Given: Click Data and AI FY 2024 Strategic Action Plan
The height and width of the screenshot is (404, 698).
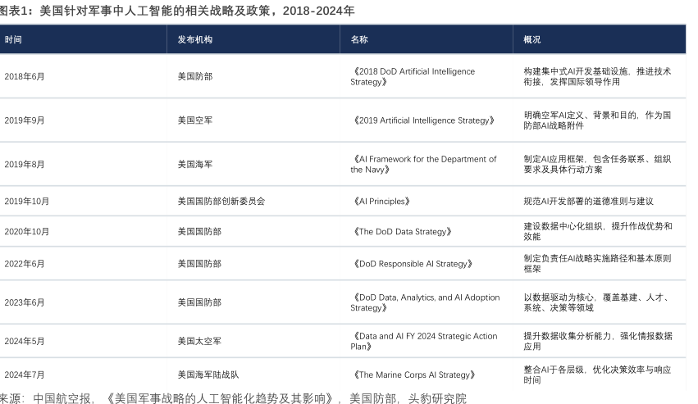Looking at the screenshot, I should (423, 341).
